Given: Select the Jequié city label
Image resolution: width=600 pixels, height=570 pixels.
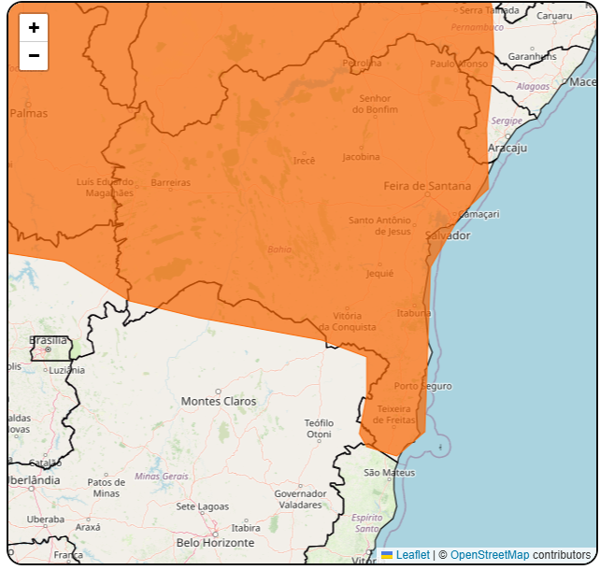Looking at the screenshot, I should (379, 273).
